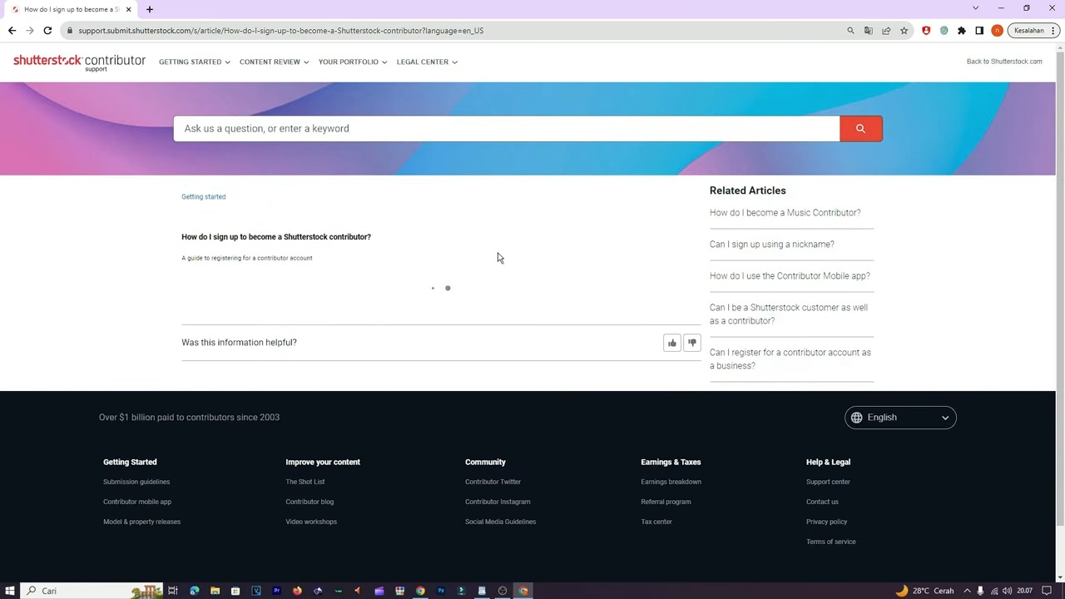Click browser forward arrow
The image size is (1065, 599).
[30, 31]
